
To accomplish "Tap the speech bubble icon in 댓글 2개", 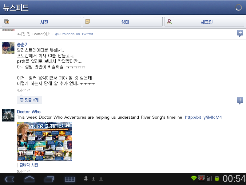I will tap(21, 100).
